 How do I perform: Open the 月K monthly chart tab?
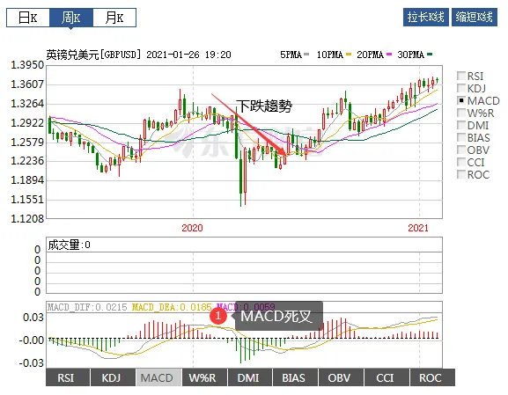114,18
